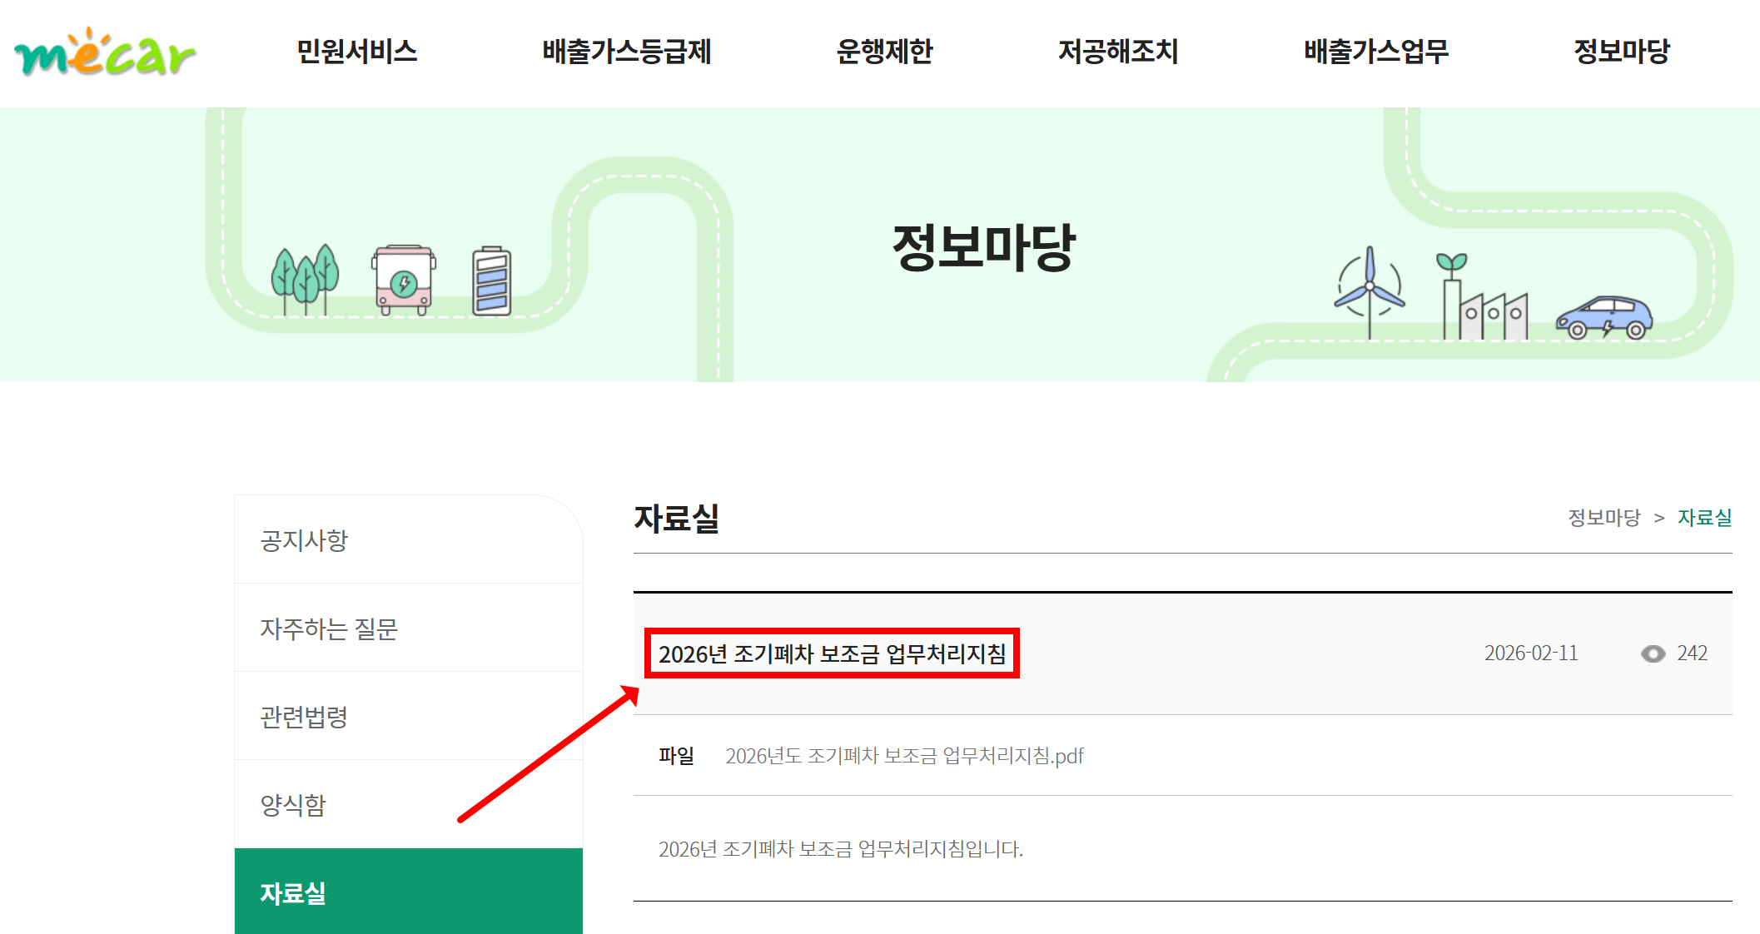1760x934 pixels.
Task: Open the 운행제한 menu
Action: tap(884, 52)
